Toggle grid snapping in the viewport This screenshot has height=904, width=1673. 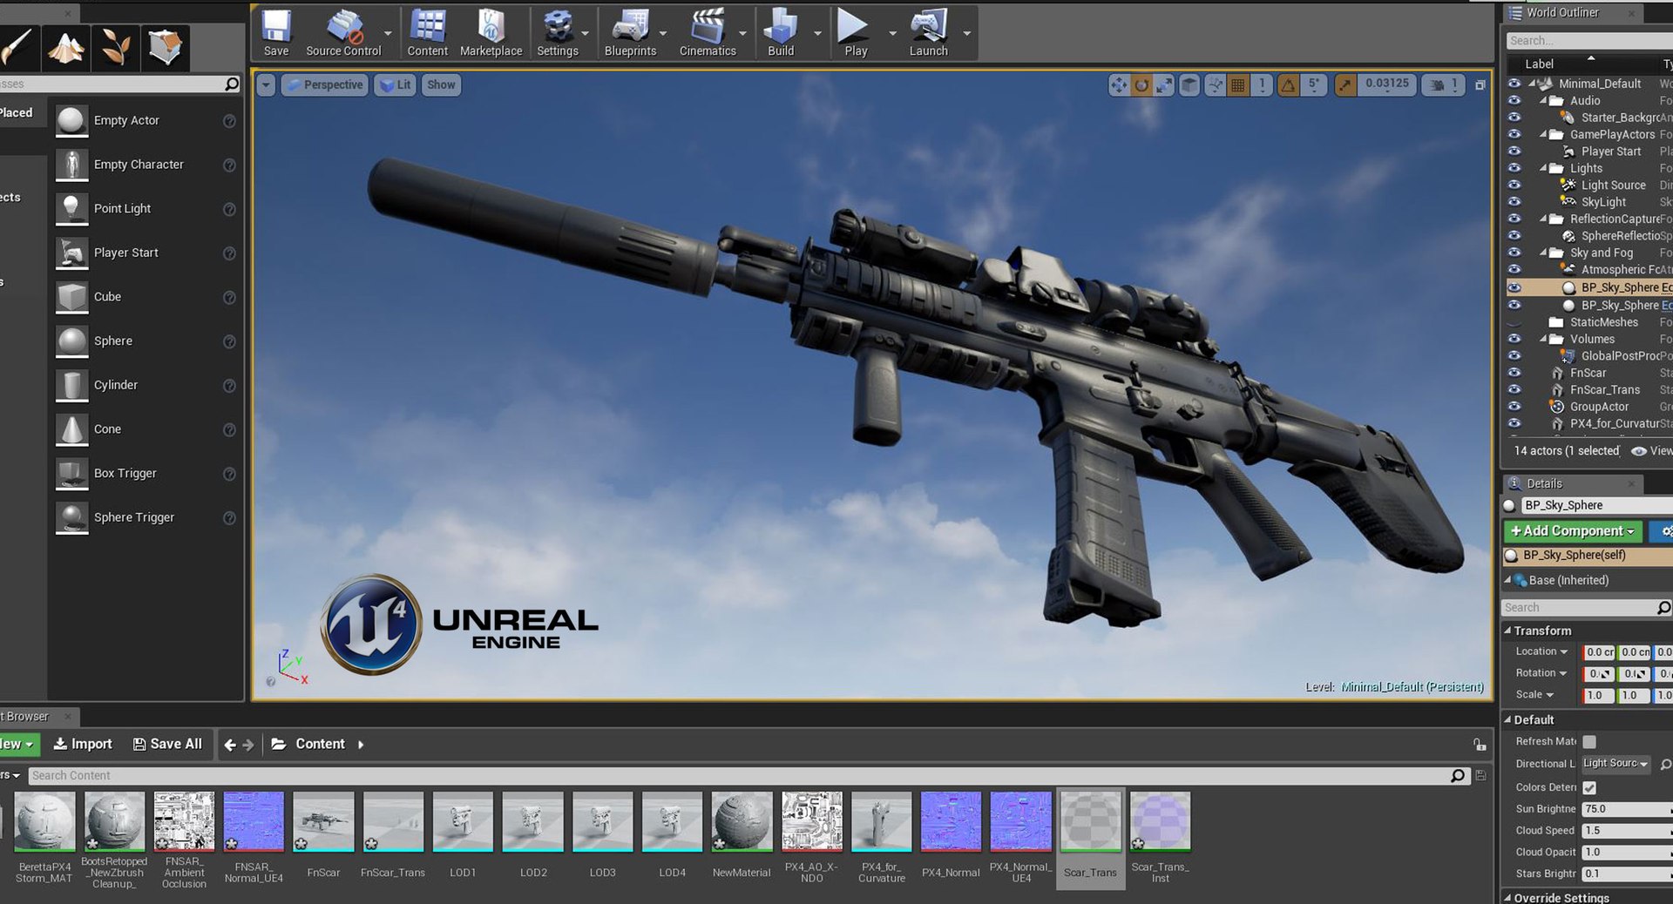pos(1238,84)
